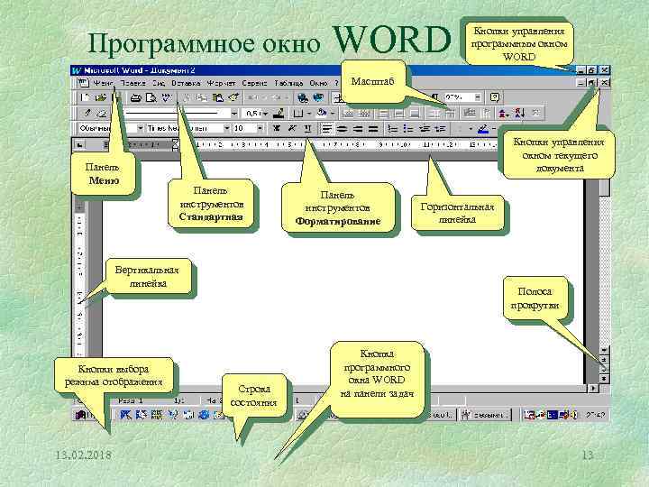Click the AutoSum sigma icon
Viewport: 649px width, 487px height.
(535, 113)
